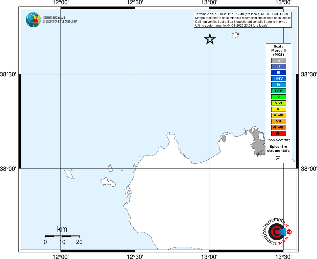Select the VII orange legend swatch
This screenshot has width=317, height=259.
(279, 121)
